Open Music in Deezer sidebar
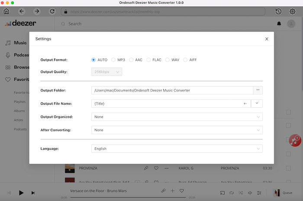 (16, 43)
